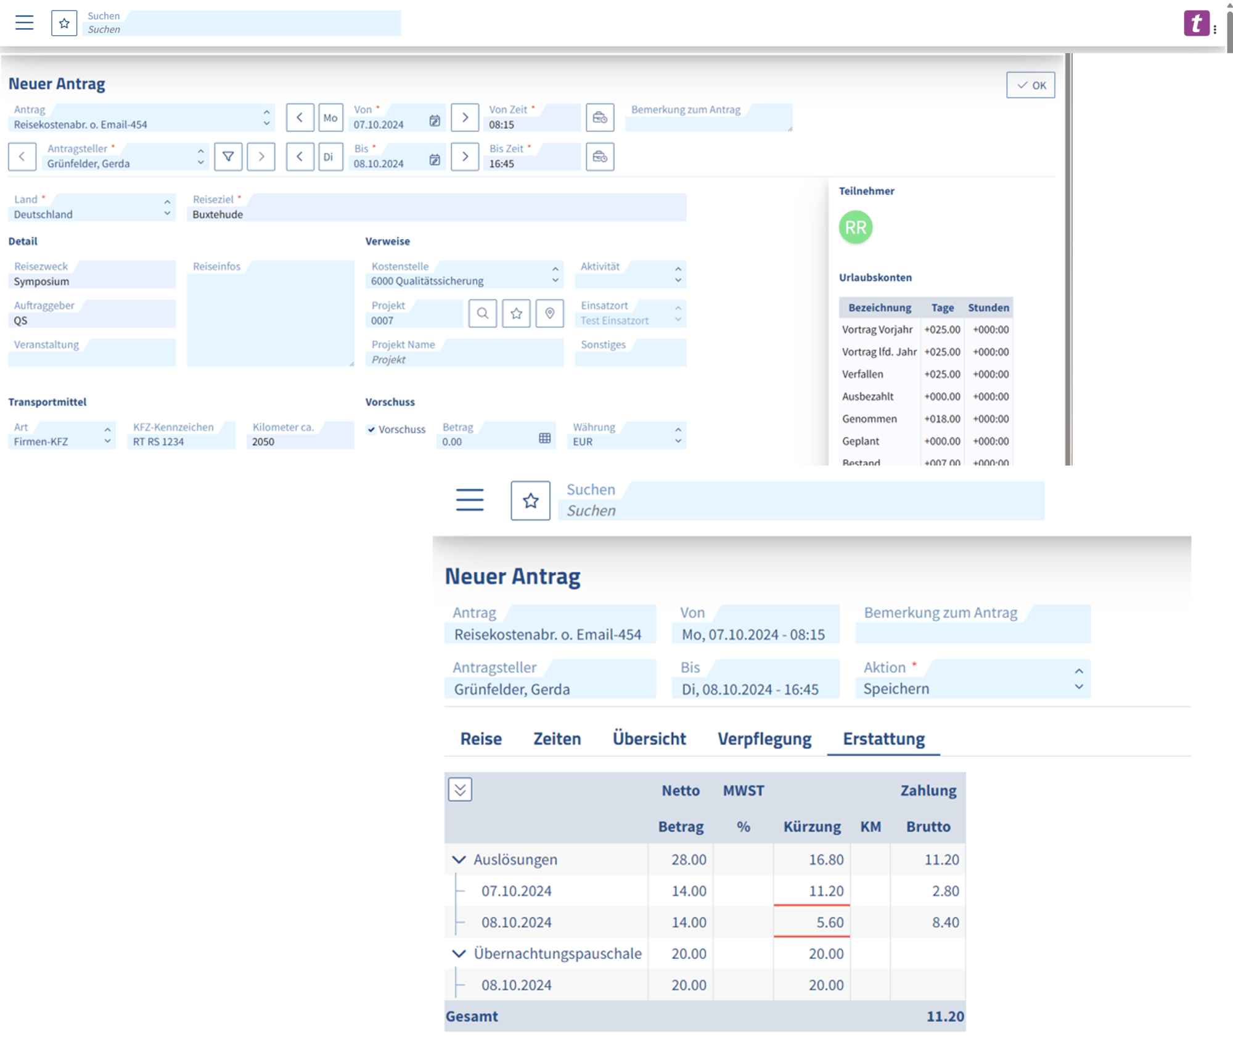Confirm the request with the OK button

(1030, 86)
